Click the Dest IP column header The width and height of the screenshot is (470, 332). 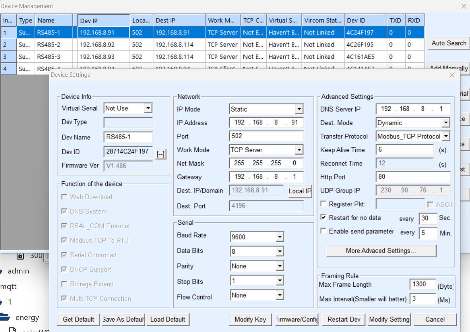(179, 21)
